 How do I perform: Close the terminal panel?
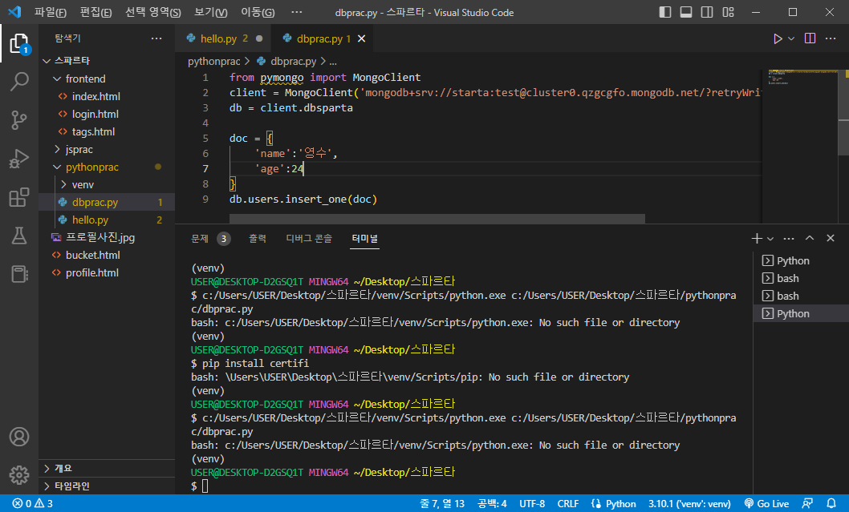(831, 239)
